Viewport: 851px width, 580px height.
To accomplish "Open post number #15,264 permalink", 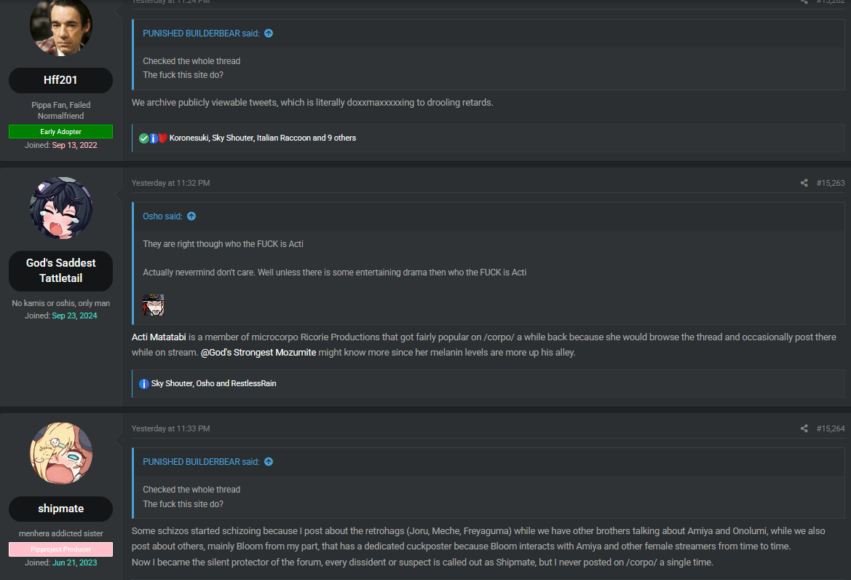I will 830,428.
